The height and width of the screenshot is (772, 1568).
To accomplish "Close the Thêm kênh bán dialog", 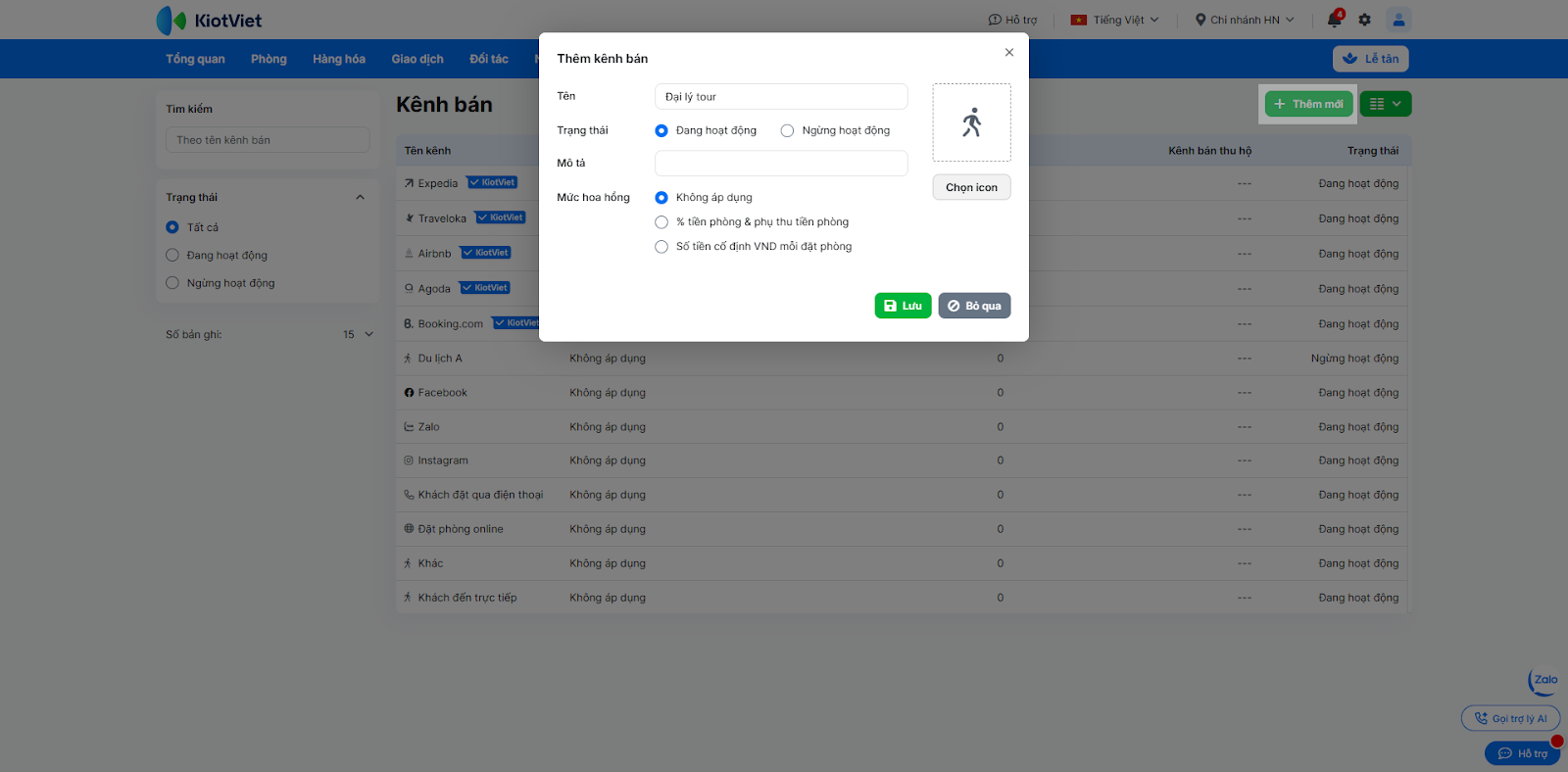I will (1009, 52).
